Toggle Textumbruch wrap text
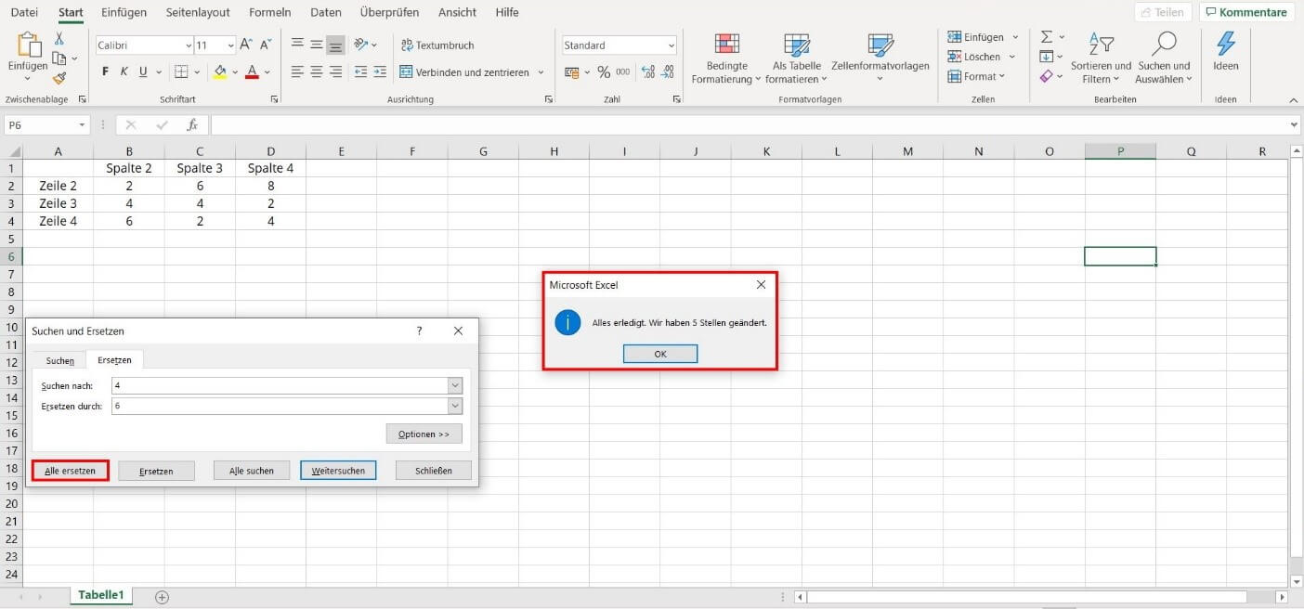 437,45
